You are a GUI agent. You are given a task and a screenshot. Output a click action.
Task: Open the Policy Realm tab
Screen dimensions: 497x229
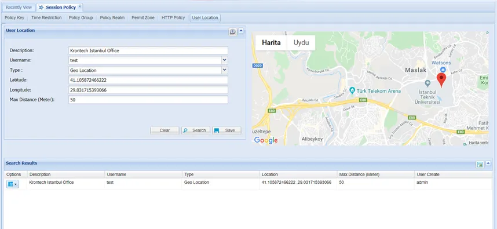112,18
